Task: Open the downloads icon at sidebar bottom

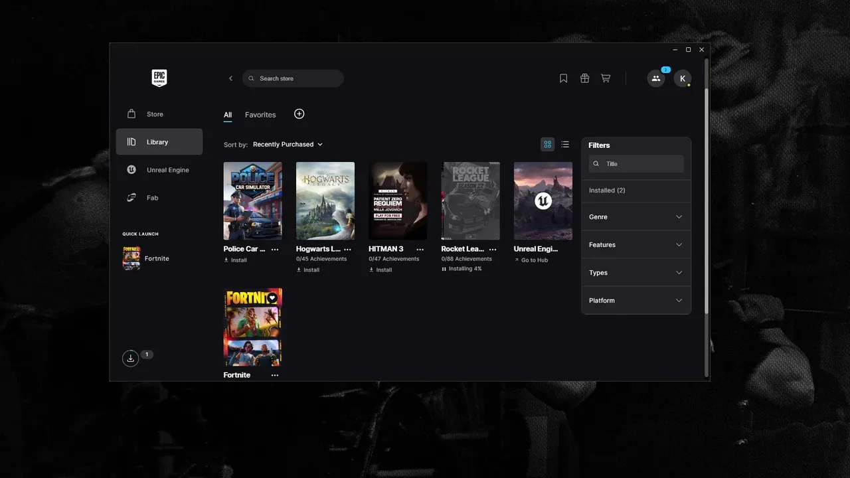Action: click(x=131, y=358)
